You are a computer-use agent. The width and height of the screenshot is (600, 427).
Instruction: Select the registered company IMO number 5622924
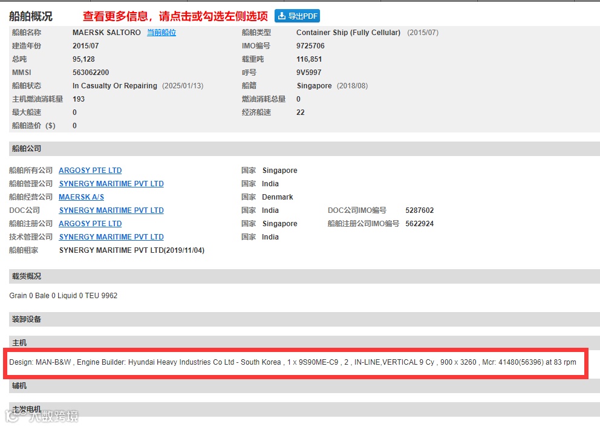point(419,223)
